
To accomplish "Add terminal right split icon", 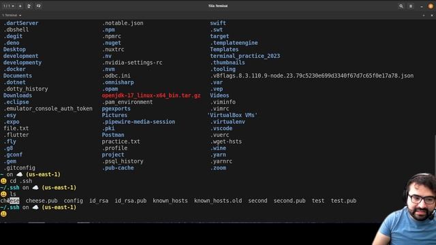I will [29, 6].
